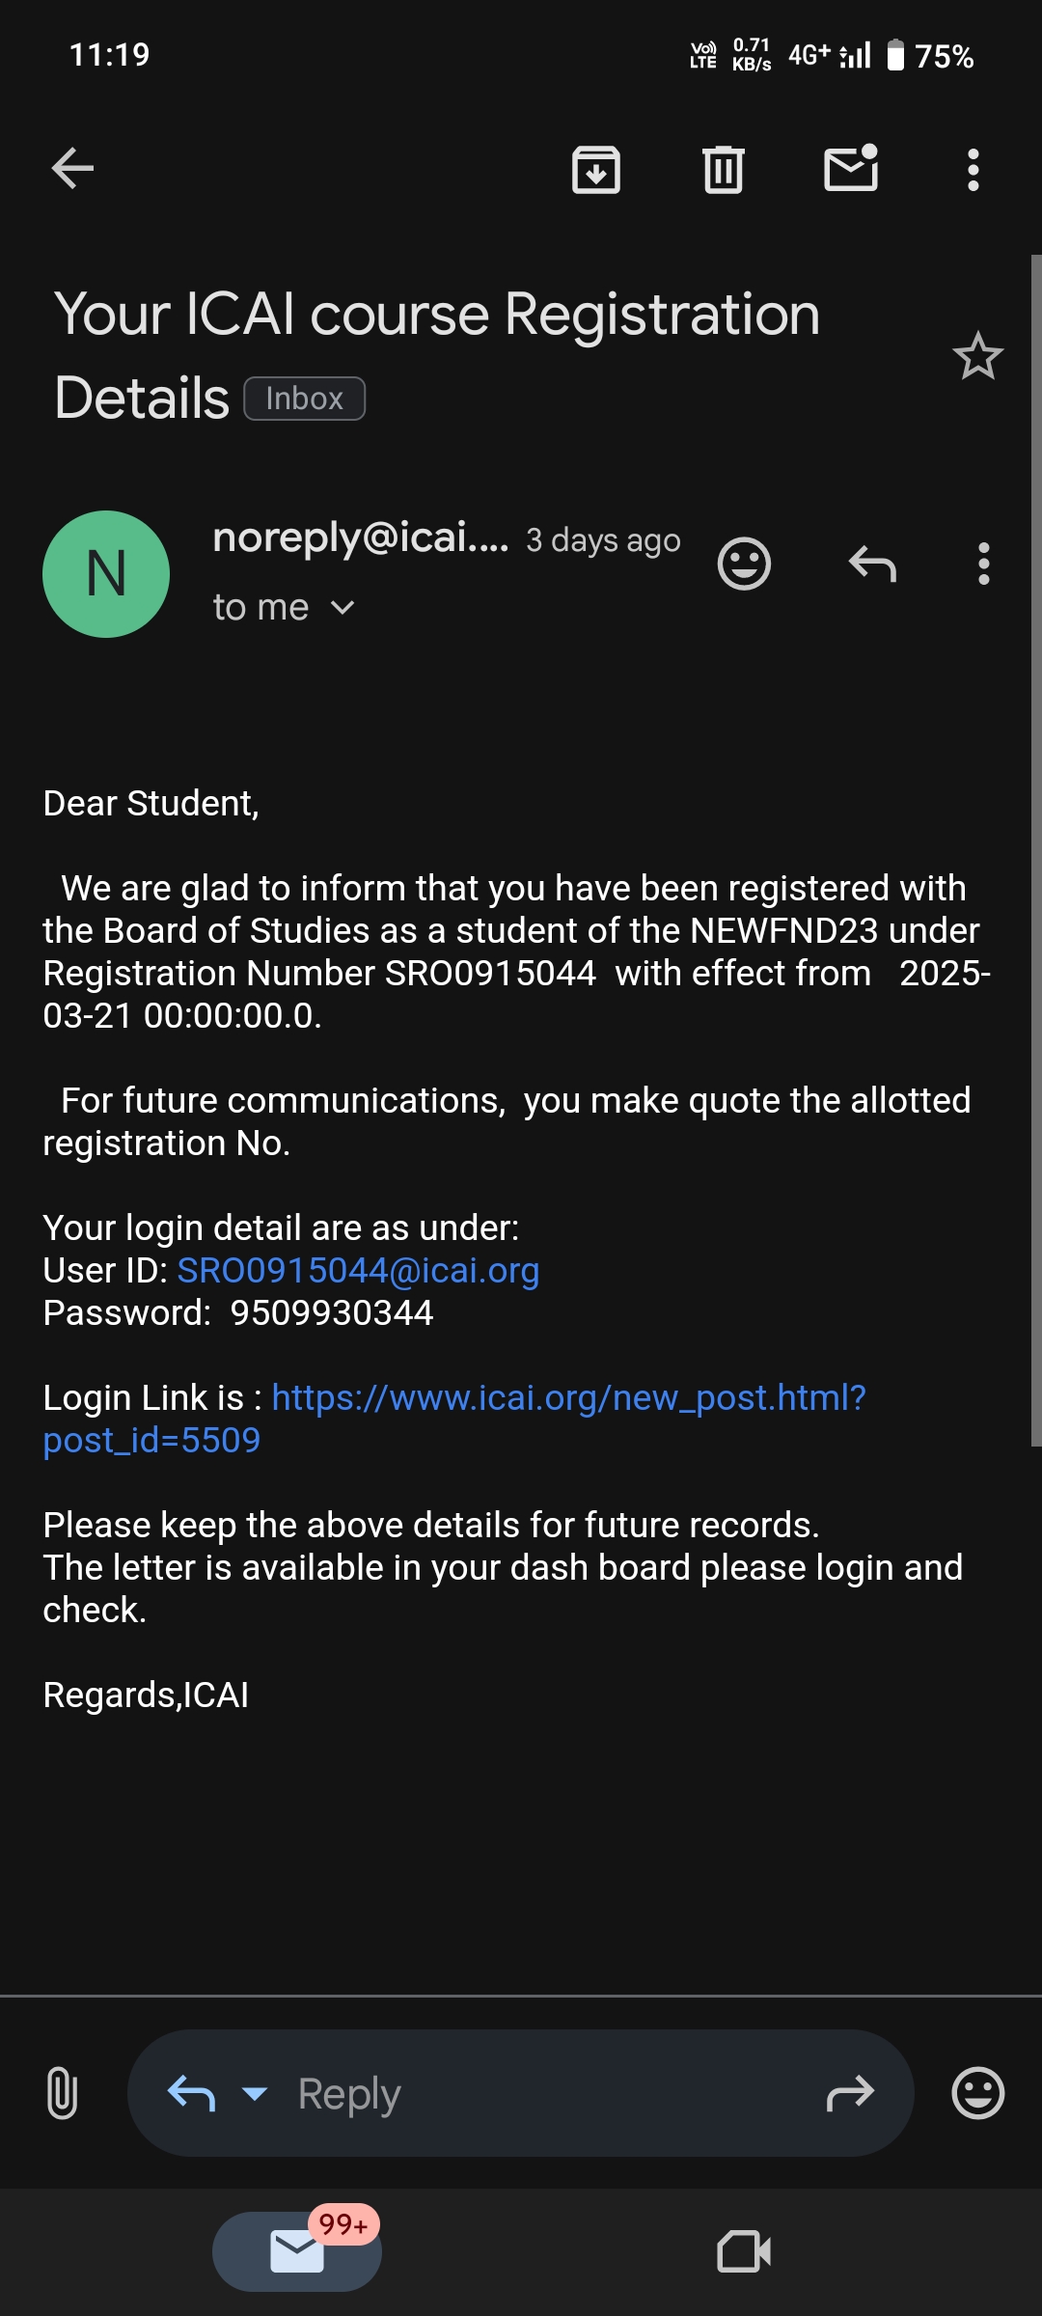Switch to the Meet video tab
This screenshot has height=2316, width=1042.
point(744,2251)
